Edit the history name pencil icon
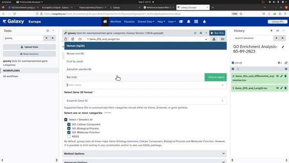Viewport: 289px width, 163px height. tap(283, 47)
